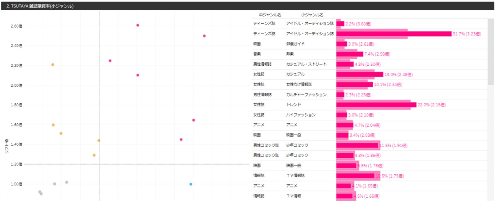
Task: Click the 10.5% (1.75倍) ＴＶ情報誌 bar
Action: coord(355,176)
